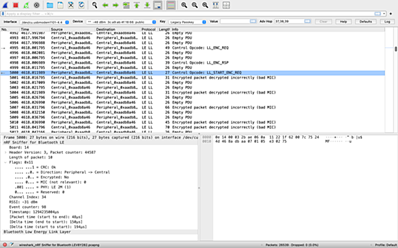This screenshot has height=248, width=398.
Task: Toggle packet list colorization
Action: [171, 5]
